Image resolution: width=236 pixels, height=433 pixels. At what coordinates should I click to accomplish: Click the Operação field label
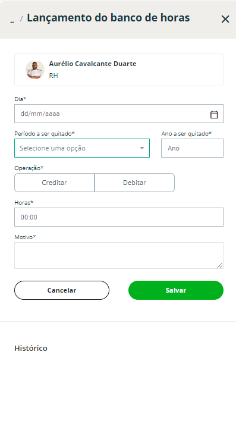click(29, 168)
